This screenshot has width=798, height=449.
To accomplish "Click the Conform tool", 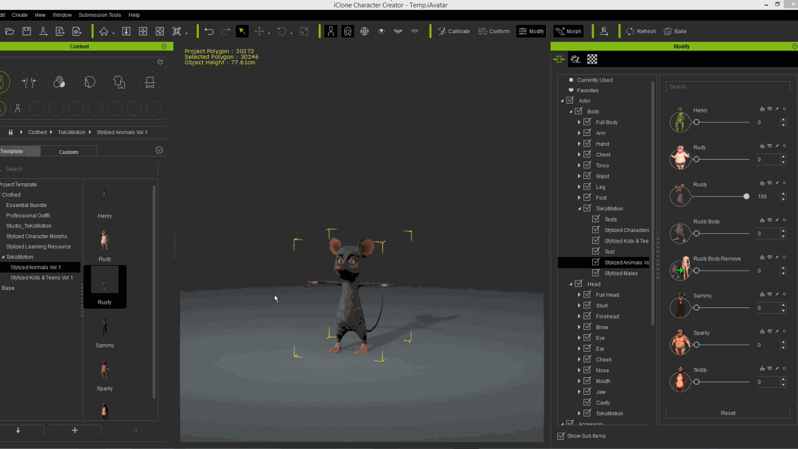I will (x=494, y=31).
